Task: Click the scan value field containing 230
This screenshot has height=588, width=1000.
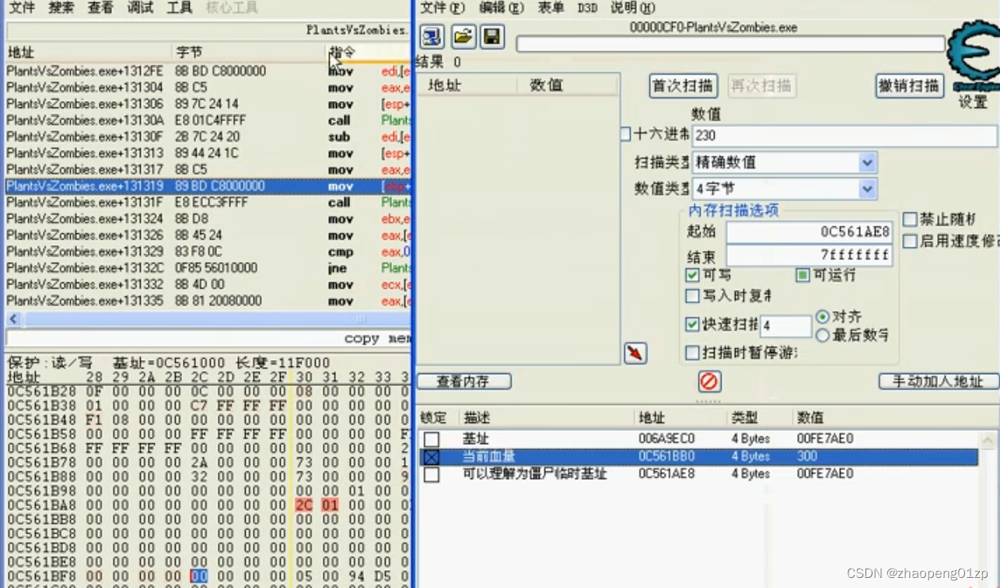Action: (x=844, y=135)
